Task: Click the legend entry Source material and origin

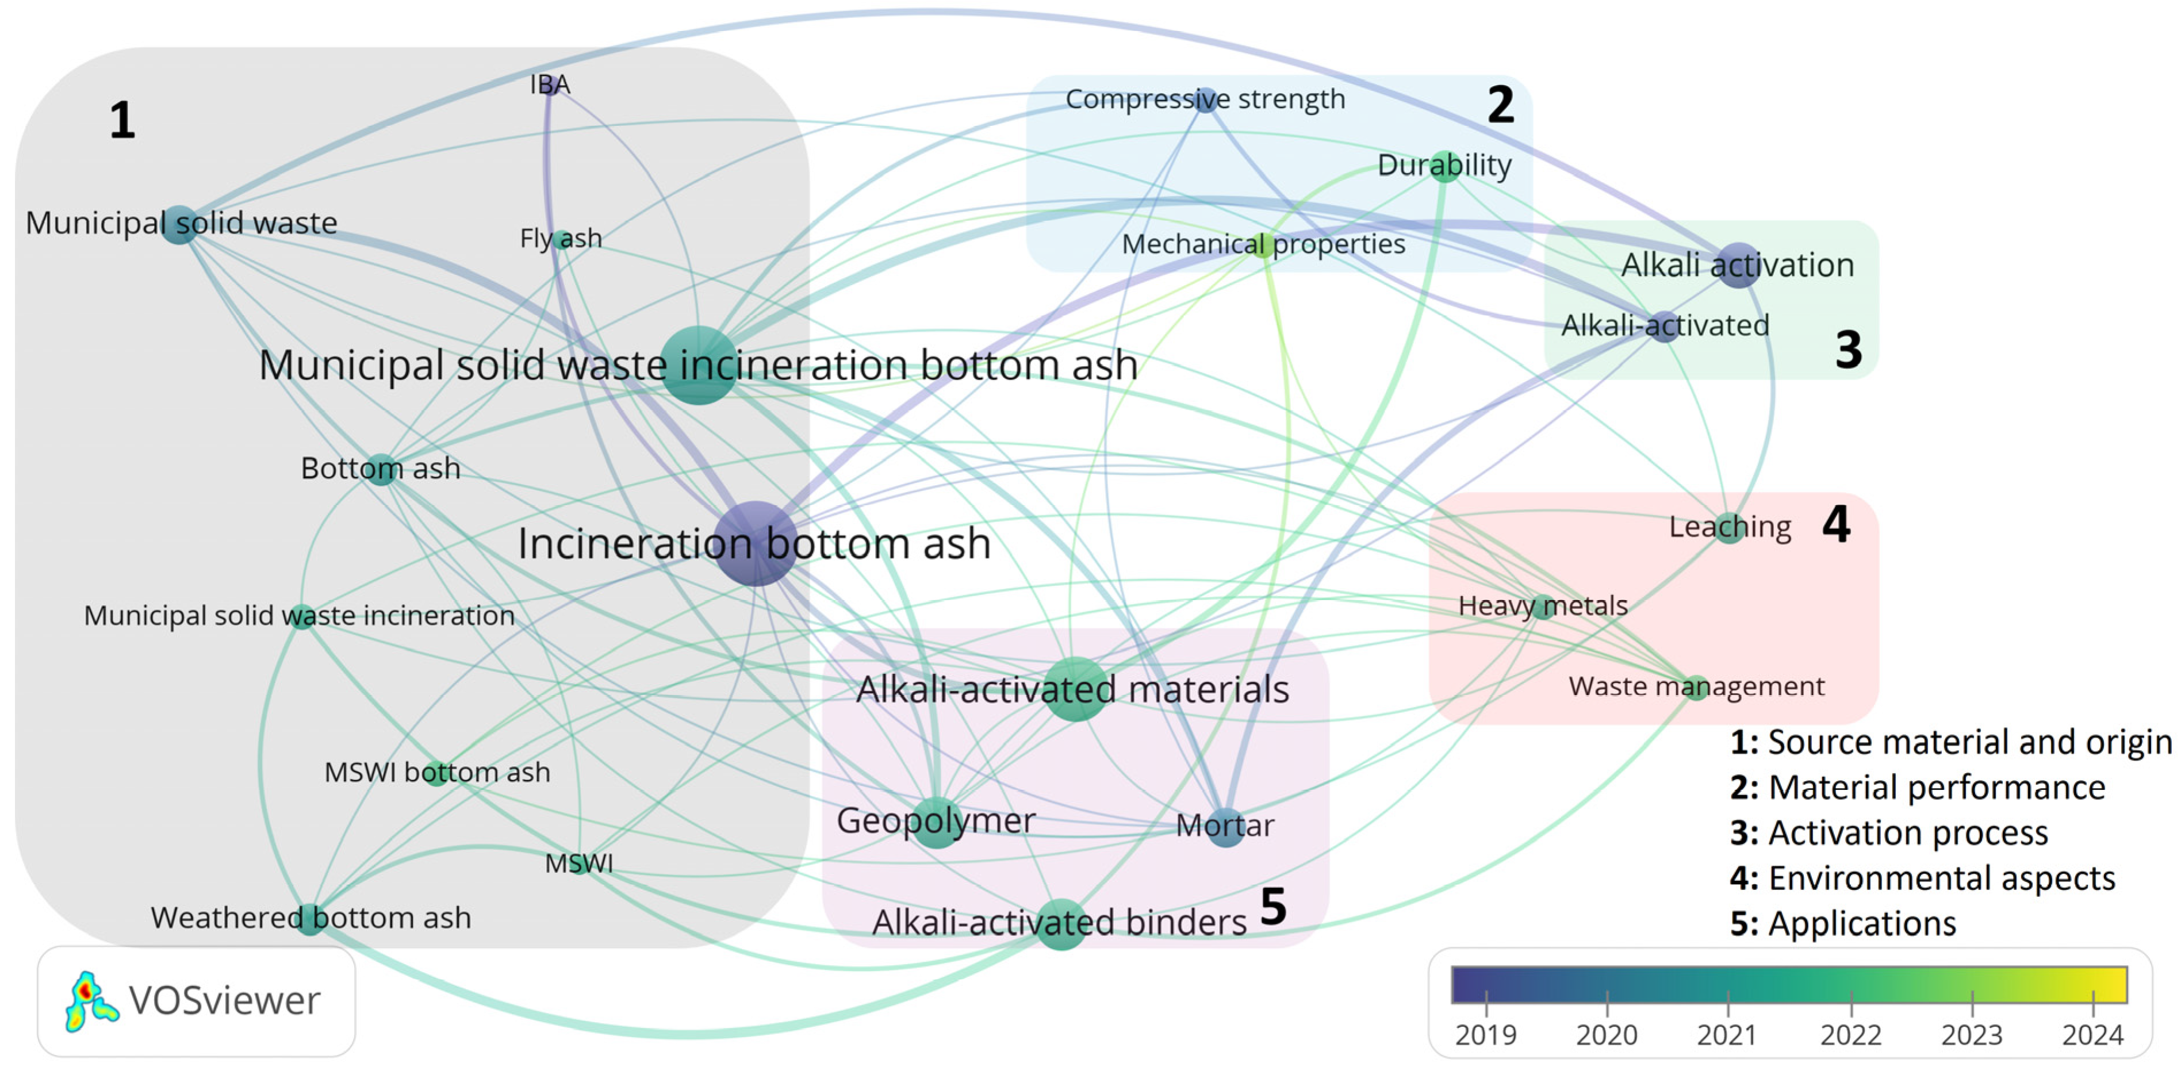Action: [1950, 742]
